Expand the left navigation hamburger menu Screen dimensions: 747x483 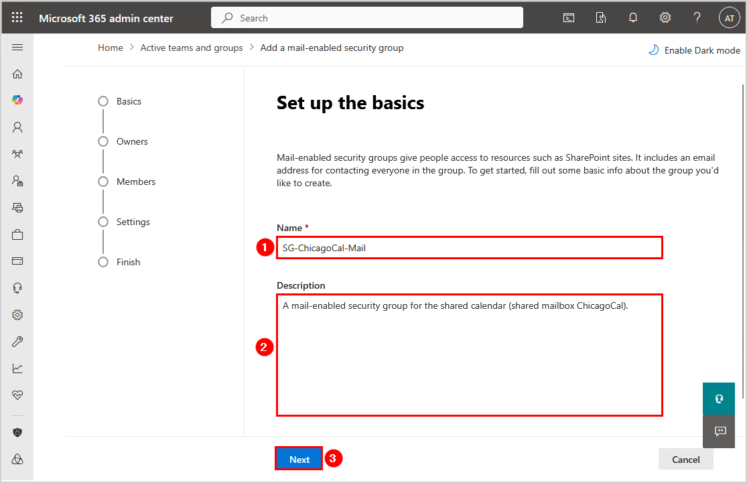(17, 48)
